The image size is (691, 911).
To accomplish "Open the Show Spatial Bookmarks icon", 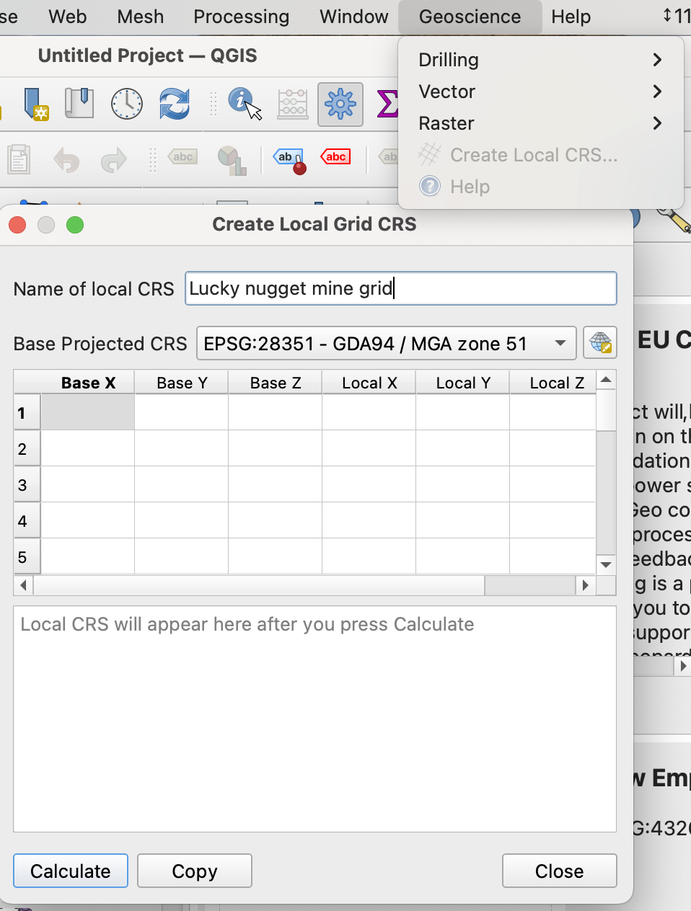I will [79, 104].
